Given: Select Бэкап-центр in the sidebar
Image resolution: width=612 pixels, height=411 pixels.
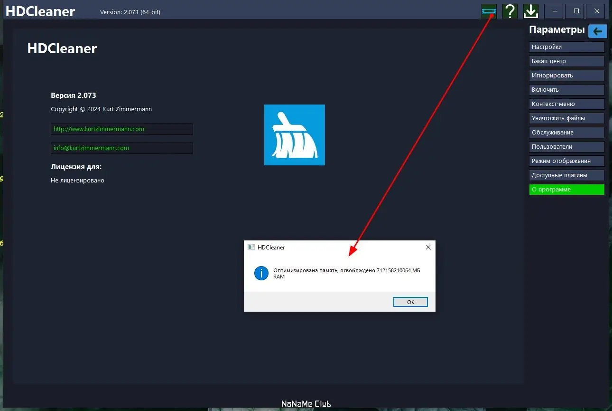Looking at the screenshot, I should (x=567, y=61).
